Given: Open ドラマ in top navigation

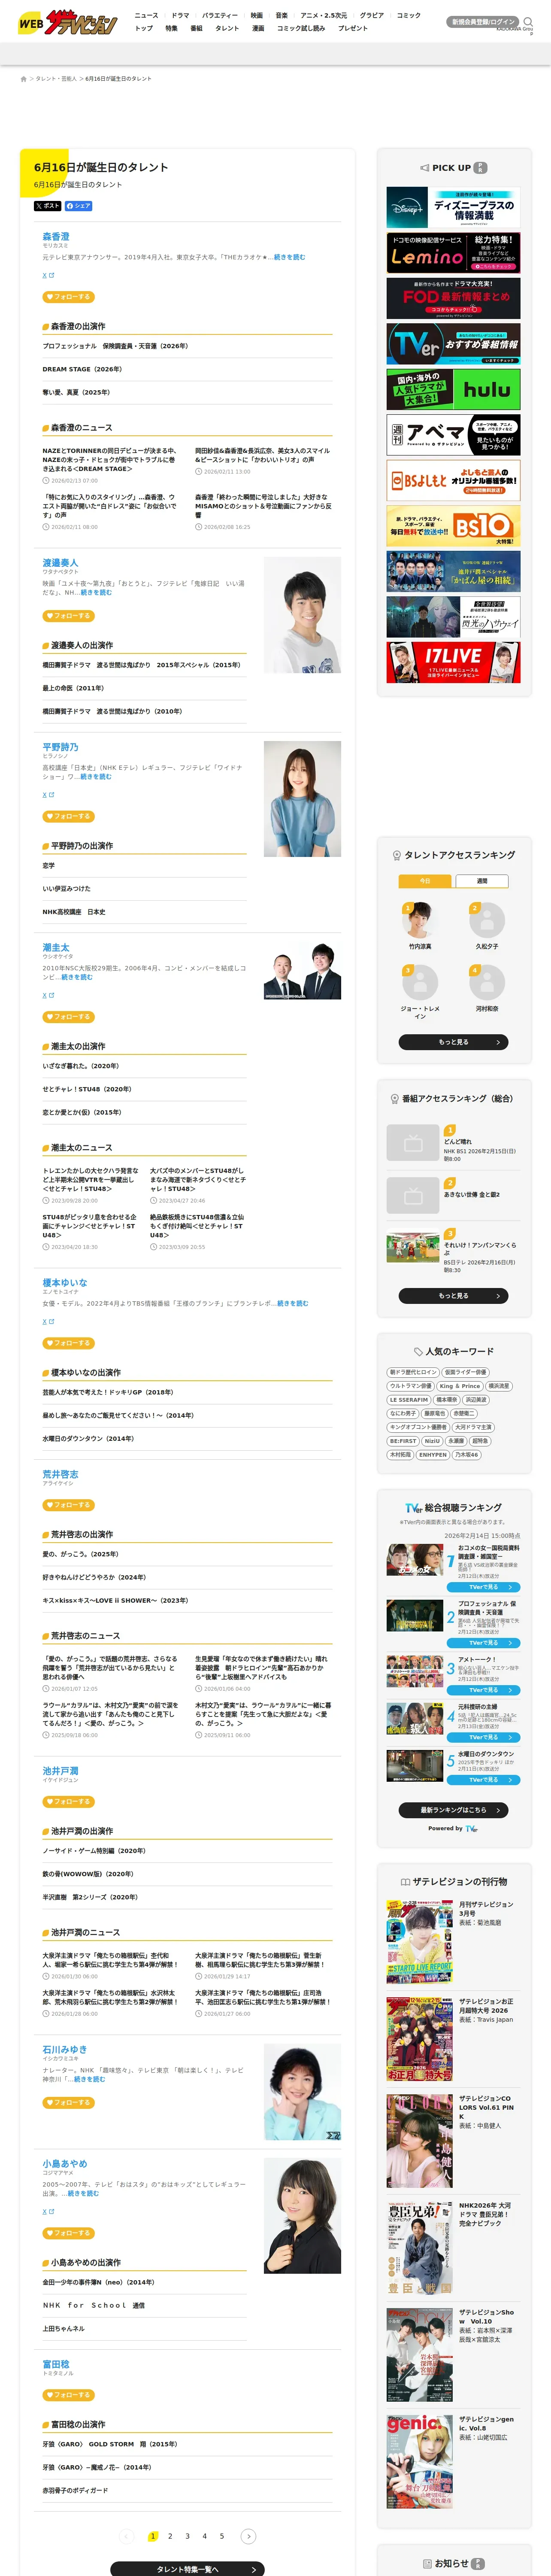Looking at the screenshot, I should tap(180, 15).
